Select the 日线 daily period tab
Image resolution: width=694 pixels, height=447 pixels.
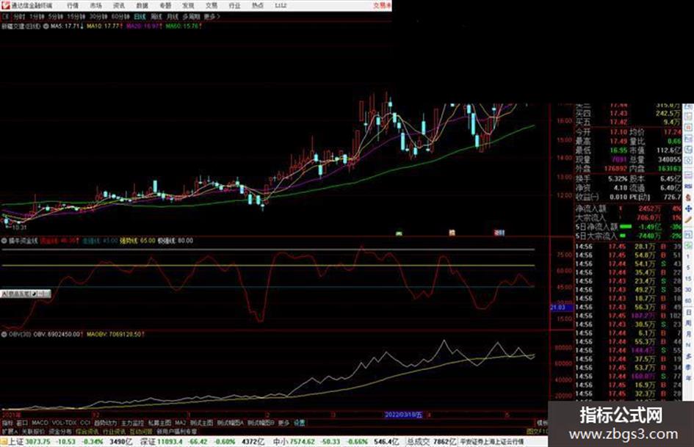(140, 17)
